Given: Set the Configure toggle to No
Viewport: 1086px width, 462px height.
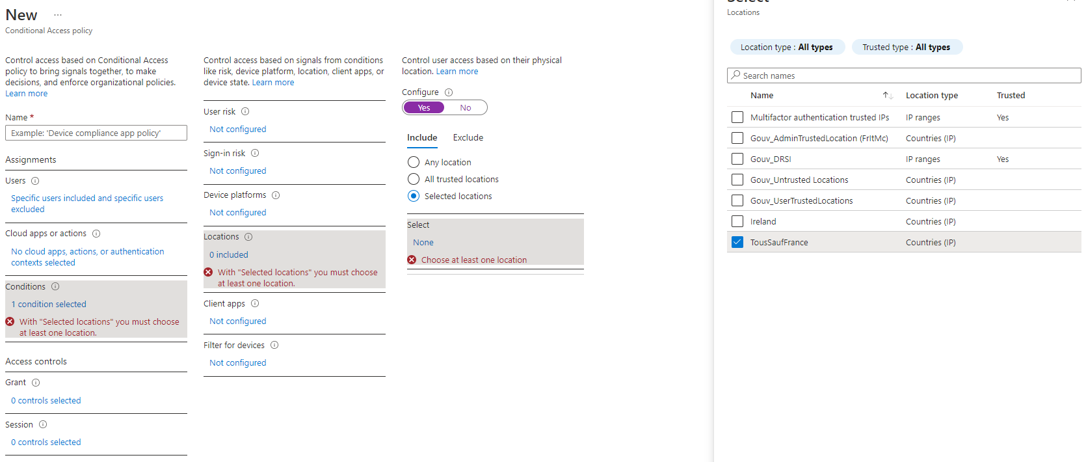Looking at the screenshot, I should tap(466, 107).
